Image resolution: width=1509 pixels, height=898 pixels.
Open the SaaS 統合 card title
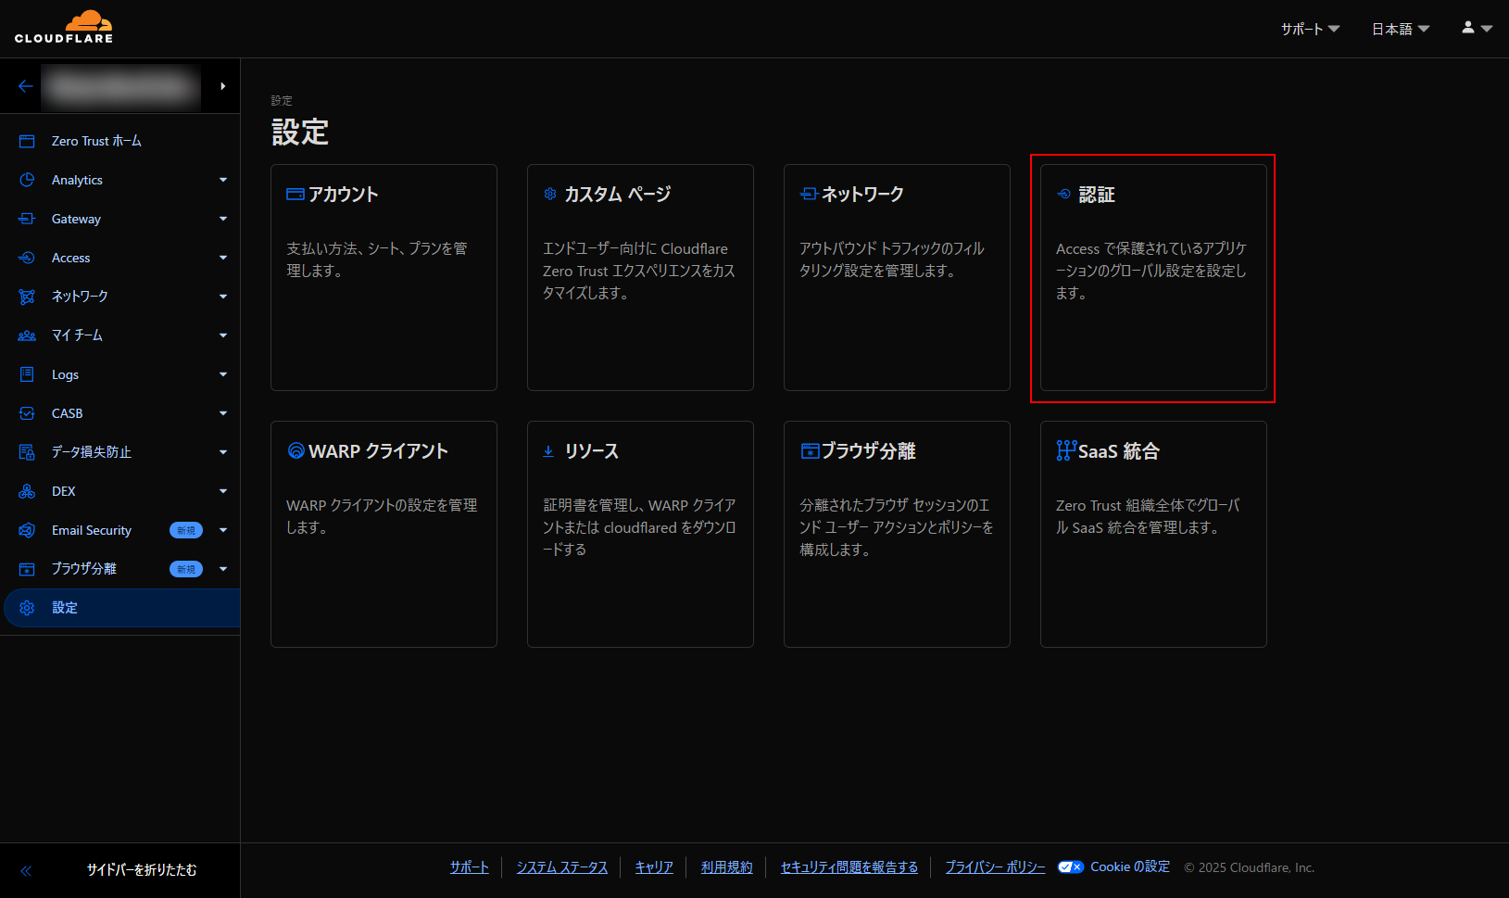1119,451
